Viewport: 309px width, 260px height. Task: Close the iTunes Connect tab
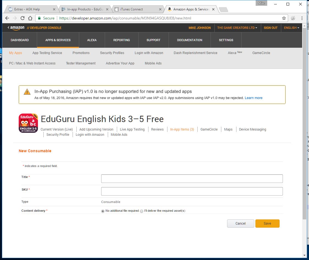point(160,9)
